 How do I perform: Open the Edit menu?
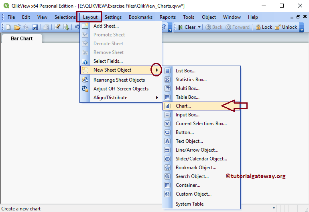coord(26,17)
